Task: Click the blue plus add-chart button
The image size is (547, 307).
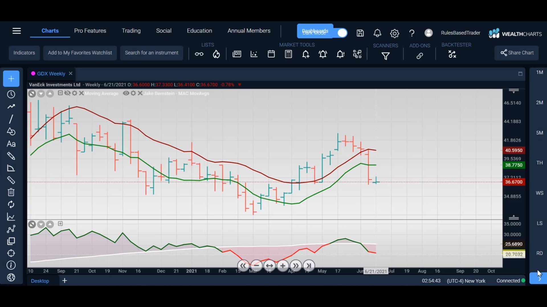Action: point(11,79)
